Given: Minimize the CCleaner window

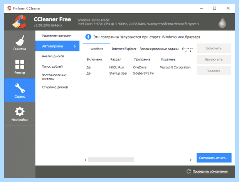Looking at the screenshot, I should 201,8.
